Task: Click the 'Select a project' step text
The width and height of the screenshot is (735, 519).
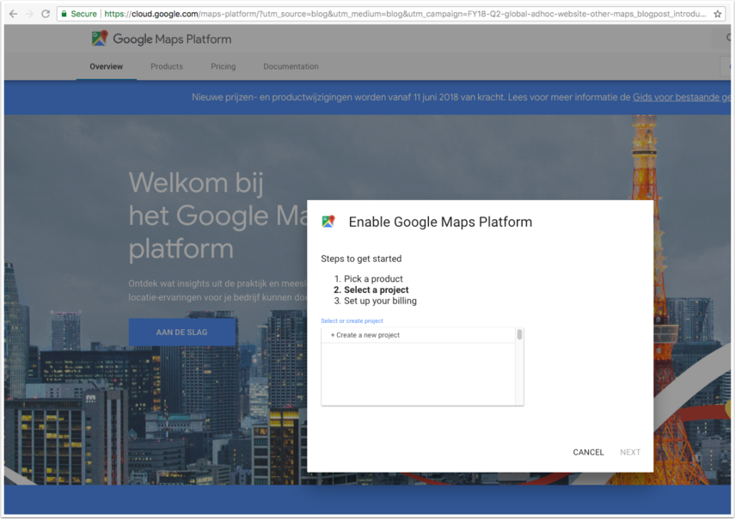Action: (376, 290)
